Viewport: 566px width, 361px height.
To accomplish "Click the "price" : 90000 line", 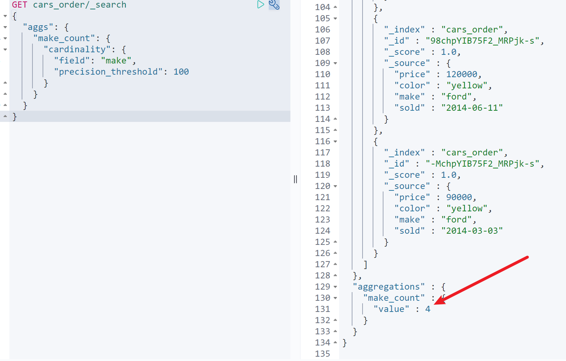I will (x=435, y=197).
